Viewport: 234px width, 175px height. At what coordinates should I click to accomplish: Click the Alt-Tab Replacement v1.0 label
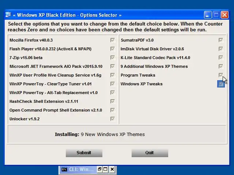coord(54,93)
